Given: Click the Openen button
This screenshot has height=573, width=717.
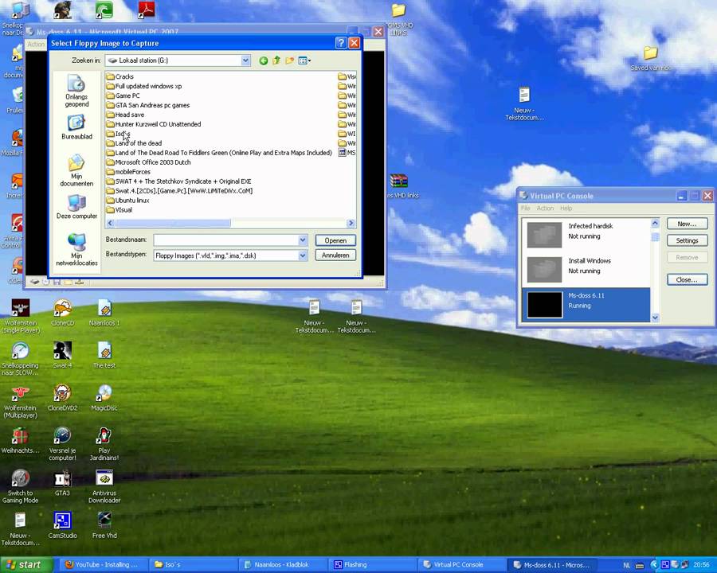Looking at the screenshot, I should [x=335, y=240].
